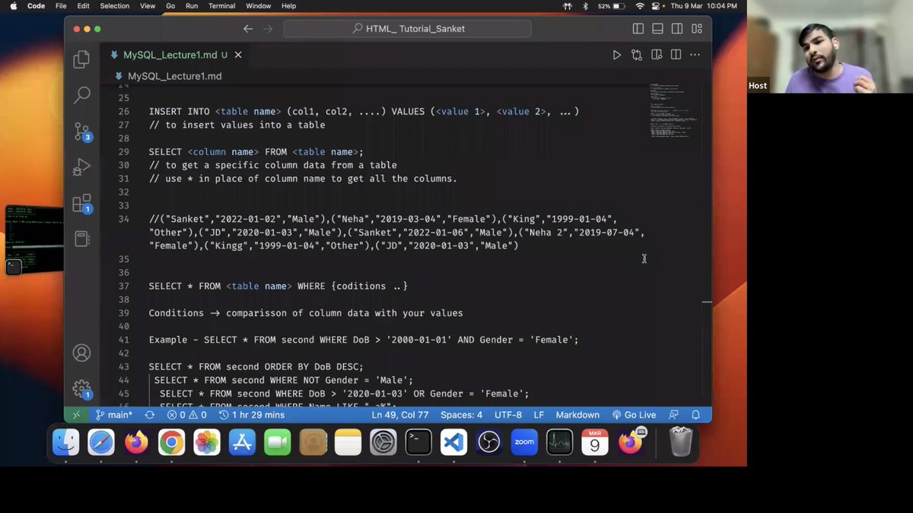The width and height of the screenshot is (913, 513).
Task: Open the Explorer view in the activity bar
Action: [81, 59]
